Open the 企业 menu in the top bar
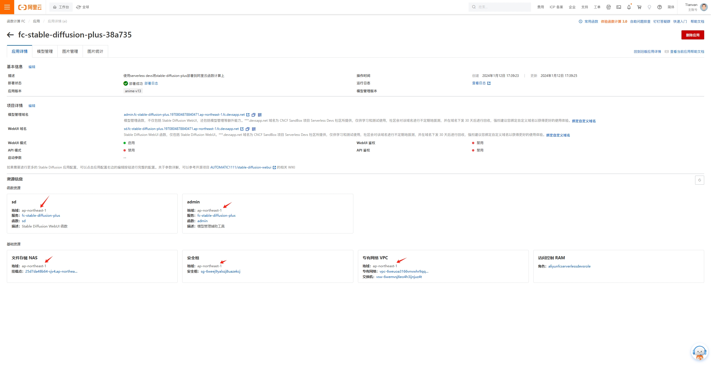Viewport: 711px width, 377px height. pyautogui.click(x=572, y=7)
